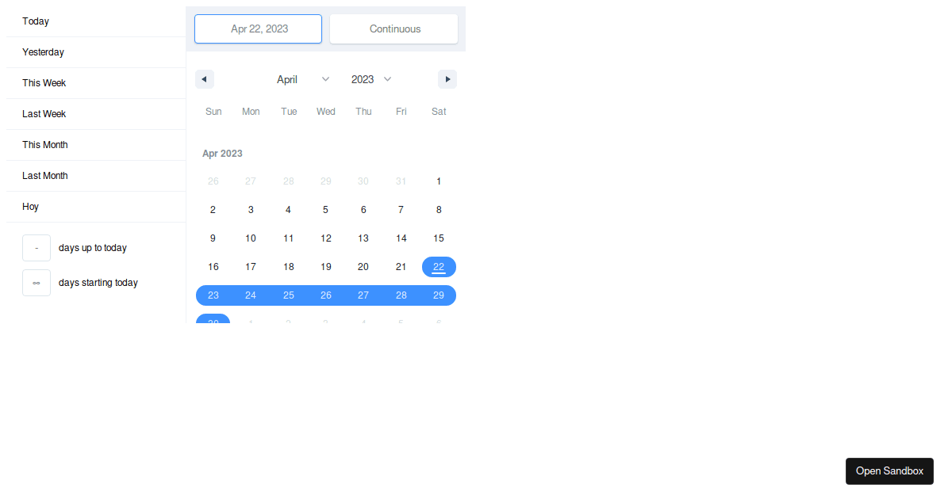This screenshot has height=499, width=952.
Task: Click the days up to today input box
Action: (36, 248)
